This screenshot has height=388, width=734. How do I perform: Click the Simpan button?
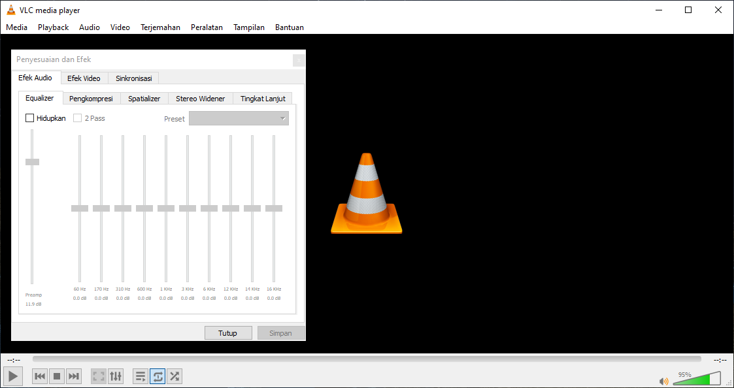(281, 332)
